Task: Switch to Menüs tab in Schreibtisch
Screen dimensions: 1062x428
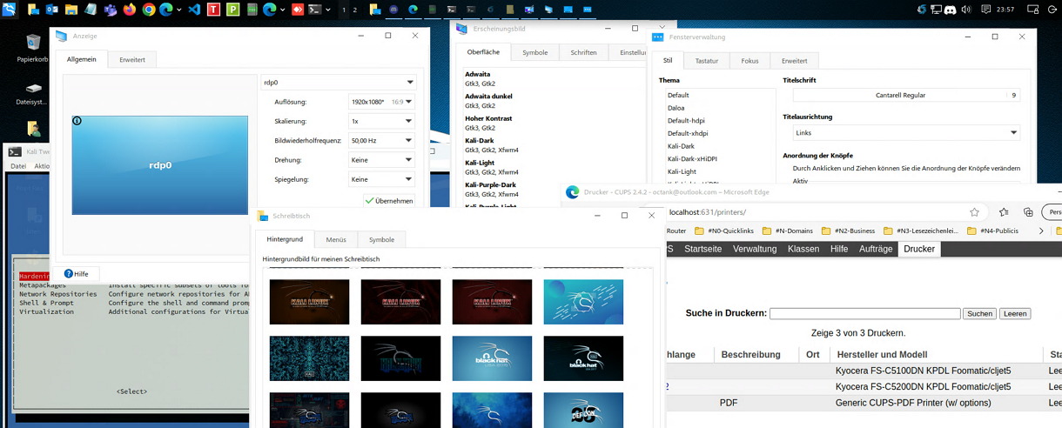Action: [336, 239]
